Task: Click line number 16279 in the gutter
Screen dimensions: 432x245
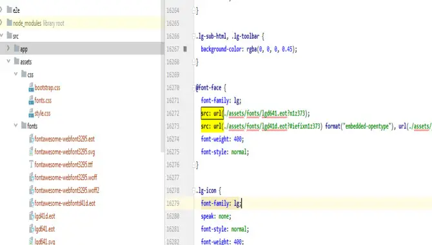Action: (173, 203)
